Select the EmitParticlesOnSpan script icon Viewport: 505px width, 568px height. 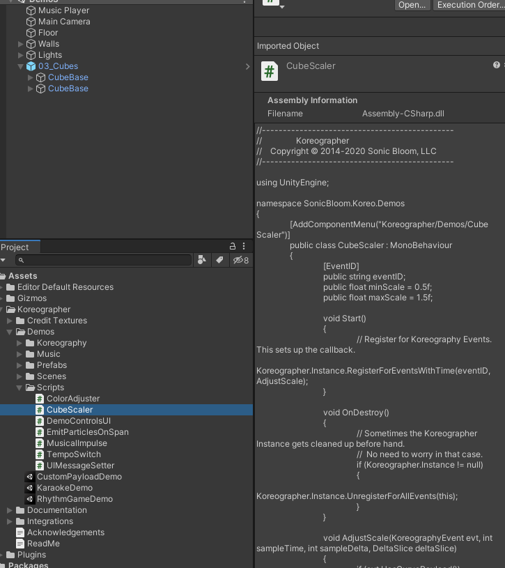click(40, 433)
